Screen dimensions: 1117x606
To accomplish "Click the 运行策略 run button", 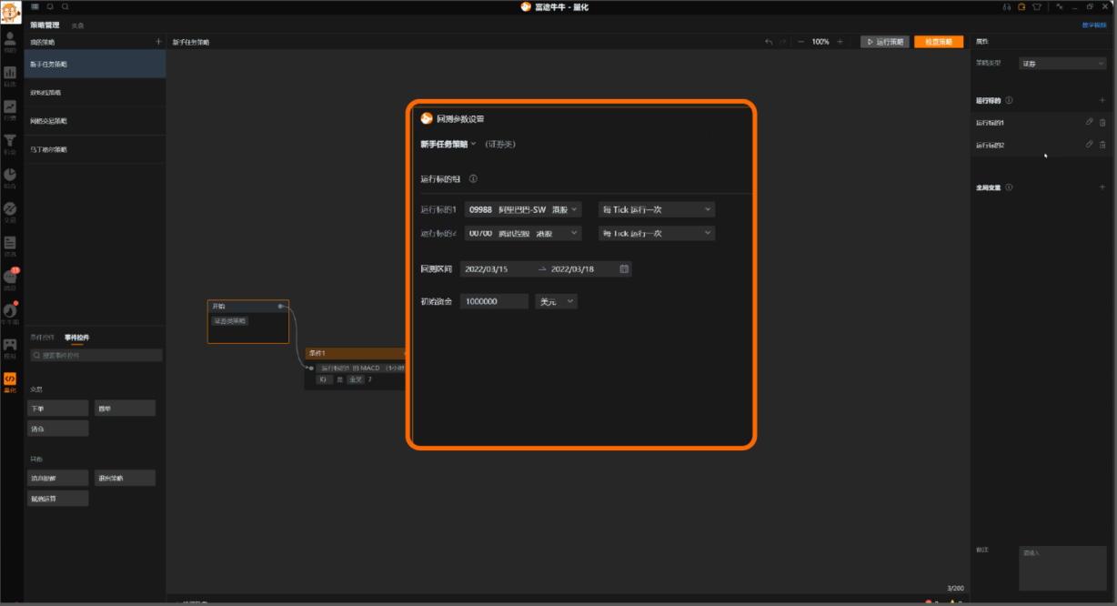I will pos(884,42).
